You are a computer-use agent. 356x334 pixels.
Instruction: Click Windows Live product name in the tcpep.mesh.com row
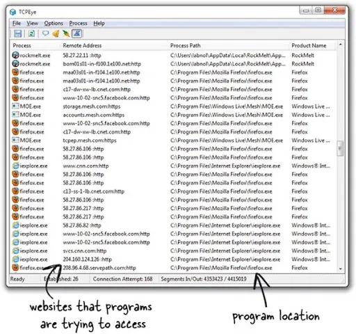[x=311, y=141]
